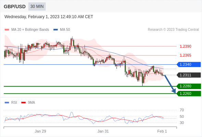Screen dimensions: 202x137
Task: Click the 9MA legend label
Action: [31, 103]
